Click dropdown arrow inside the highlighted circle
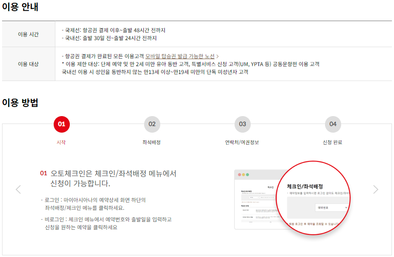394x257 pixels. [x=346, y=207]
